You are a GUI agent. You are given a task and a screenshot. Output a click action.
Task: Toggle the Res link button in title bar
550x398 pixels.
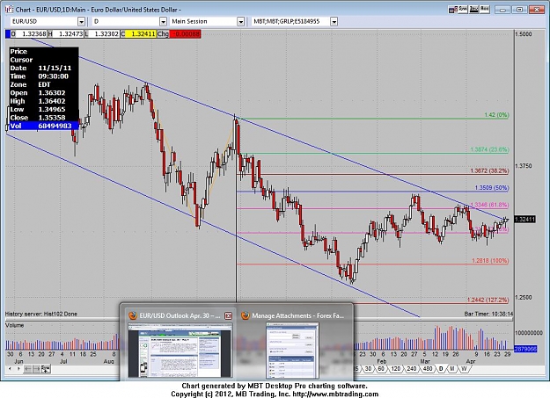pyautogui.click(x=485, y=9)
